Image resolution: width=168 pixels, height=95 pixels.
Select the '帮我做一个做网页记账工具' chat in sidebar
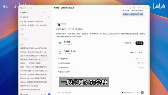pos(34,59)
